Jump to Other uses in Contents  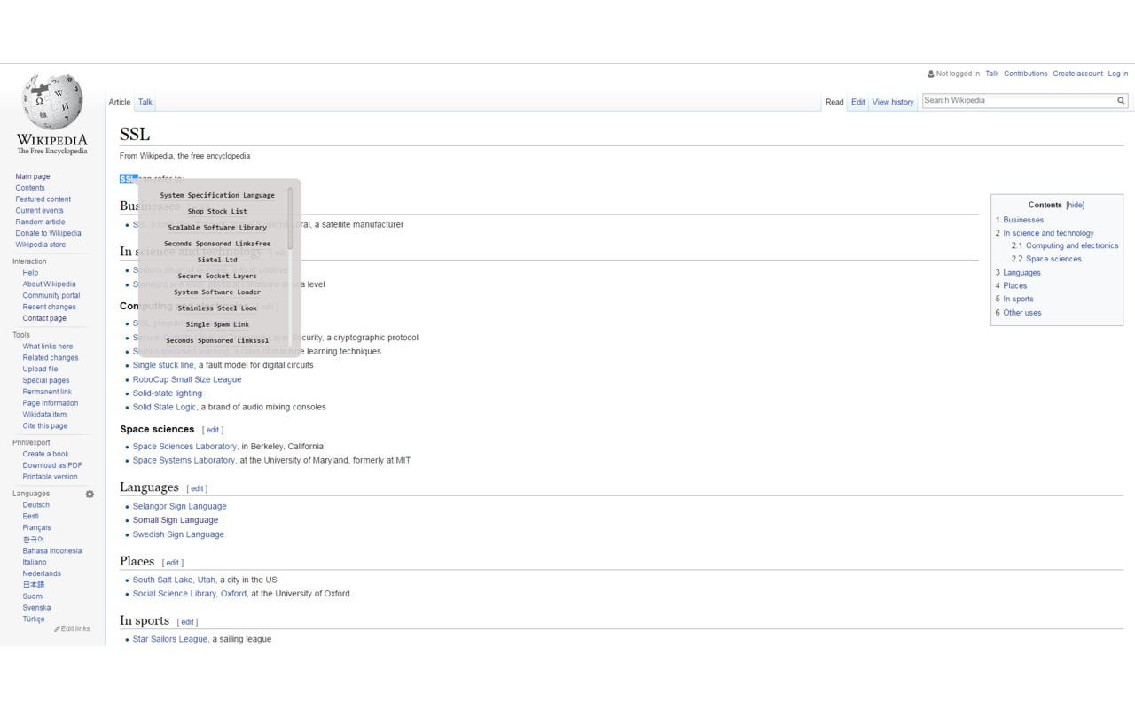tap(1022, 313)
